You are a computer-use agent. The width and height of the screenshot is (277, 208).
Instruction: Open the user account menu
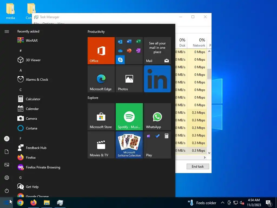pyautogui.click(x=7, y=139)
